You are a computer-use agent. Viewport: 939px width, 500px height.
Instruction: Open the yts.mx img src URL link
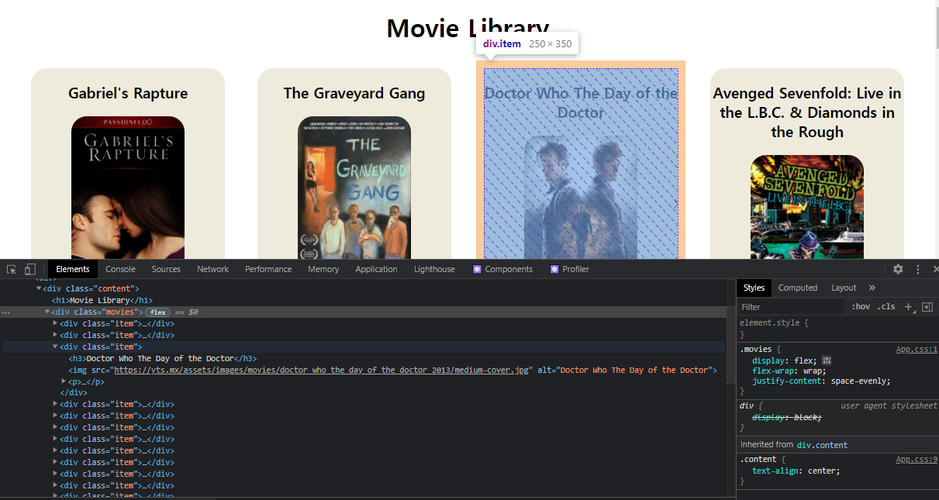(x=322, y=370)
